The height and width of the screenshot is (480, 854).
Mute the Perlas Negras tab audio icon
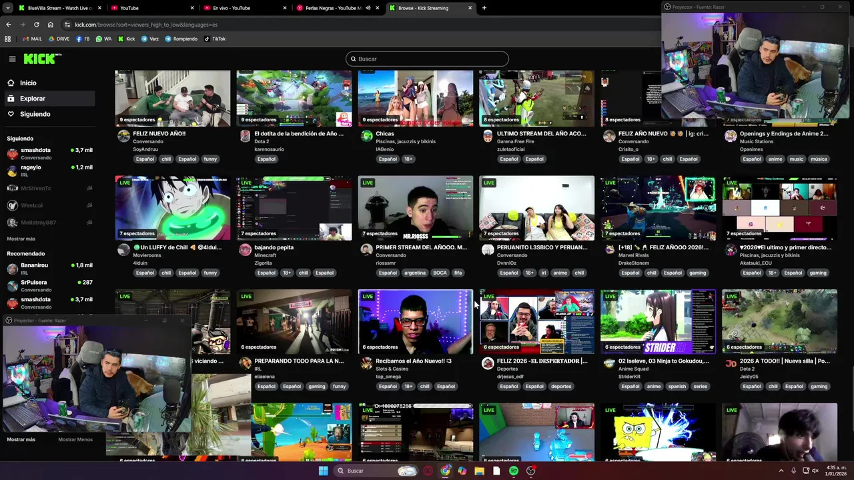point(368,8)
